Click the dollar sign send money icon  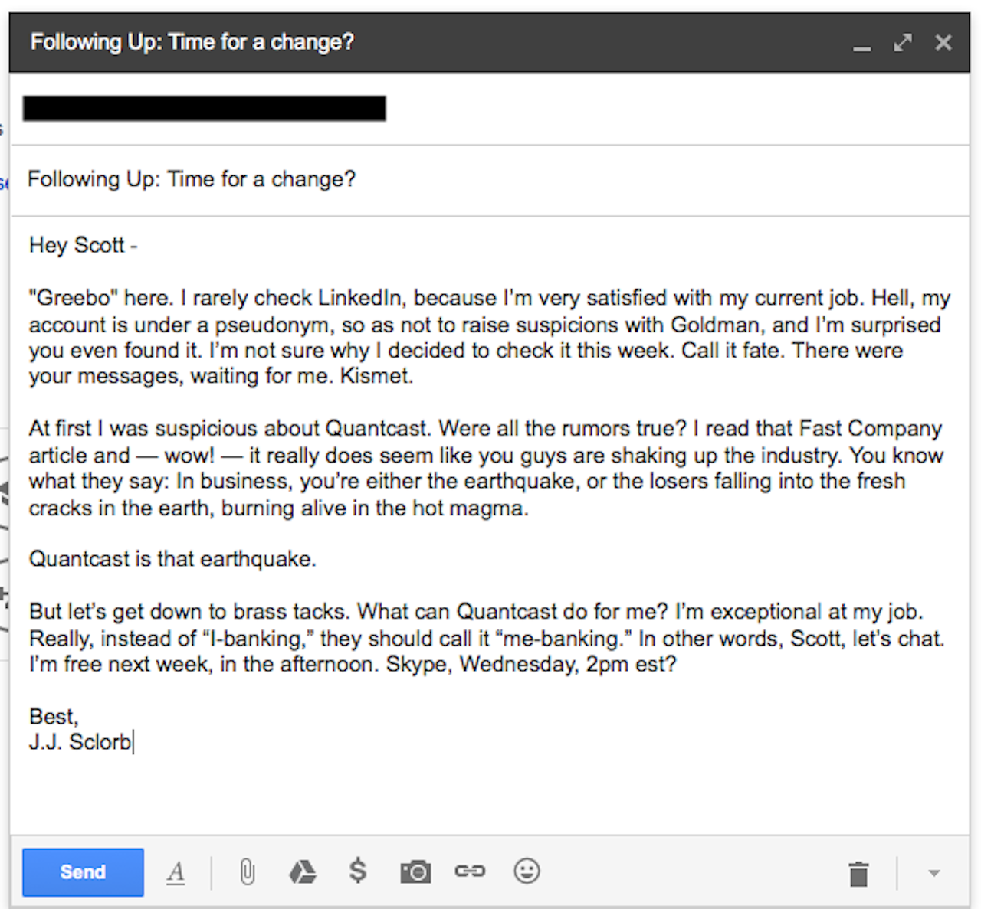(x=357, y=871)
